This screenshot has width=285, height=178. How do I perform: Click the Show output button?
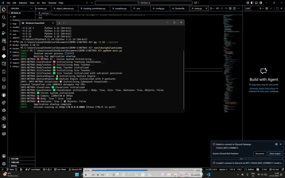click(275, 154)
